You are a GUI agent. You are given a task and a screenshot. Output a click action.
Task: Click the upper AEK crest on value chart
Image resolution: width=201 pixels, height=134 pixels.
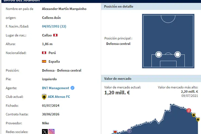[x=194, y=115]
